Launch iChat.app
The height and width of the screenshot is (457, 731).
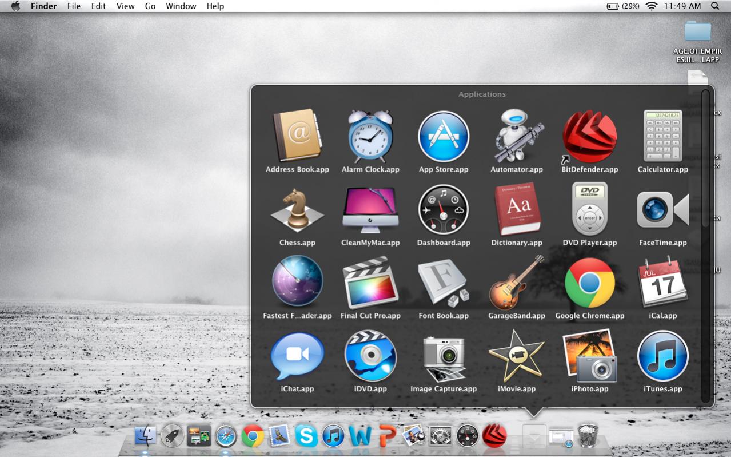coord(297,356)
